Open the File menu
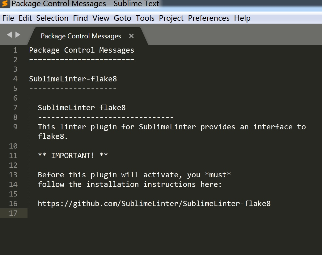Image resolution: width=322 pixels, height=255 pixels. point(8,18)
